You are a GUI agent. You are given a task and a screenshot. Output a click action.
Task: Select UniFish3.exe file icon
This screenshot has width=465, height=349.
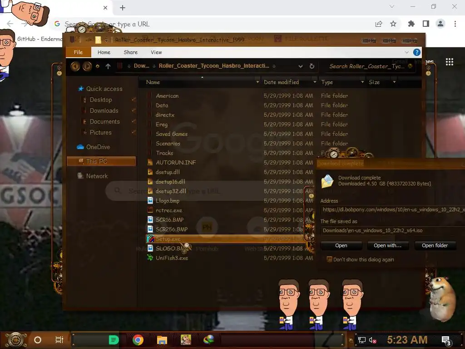150,258
